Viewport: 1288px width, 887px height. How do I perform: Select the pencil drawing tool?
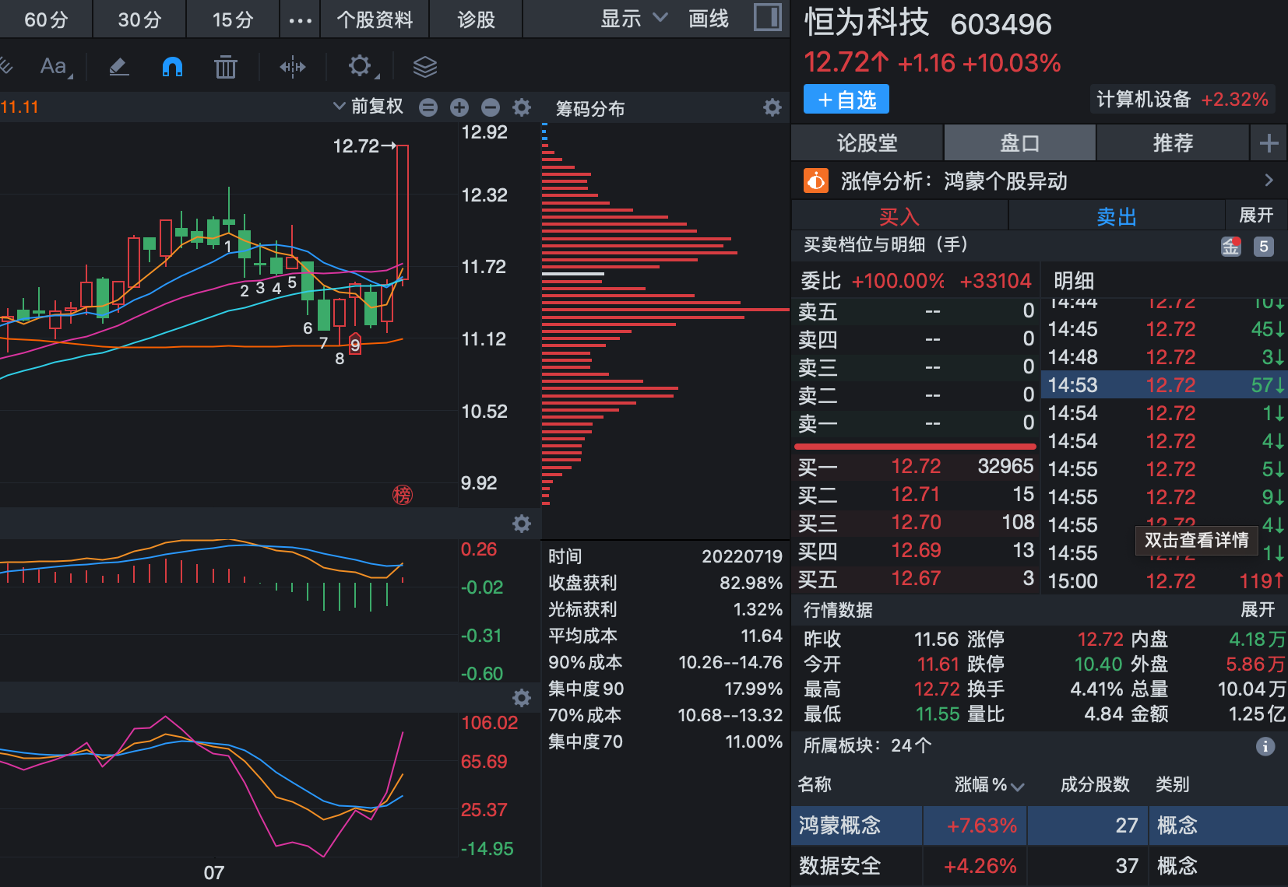coord(118,67)
